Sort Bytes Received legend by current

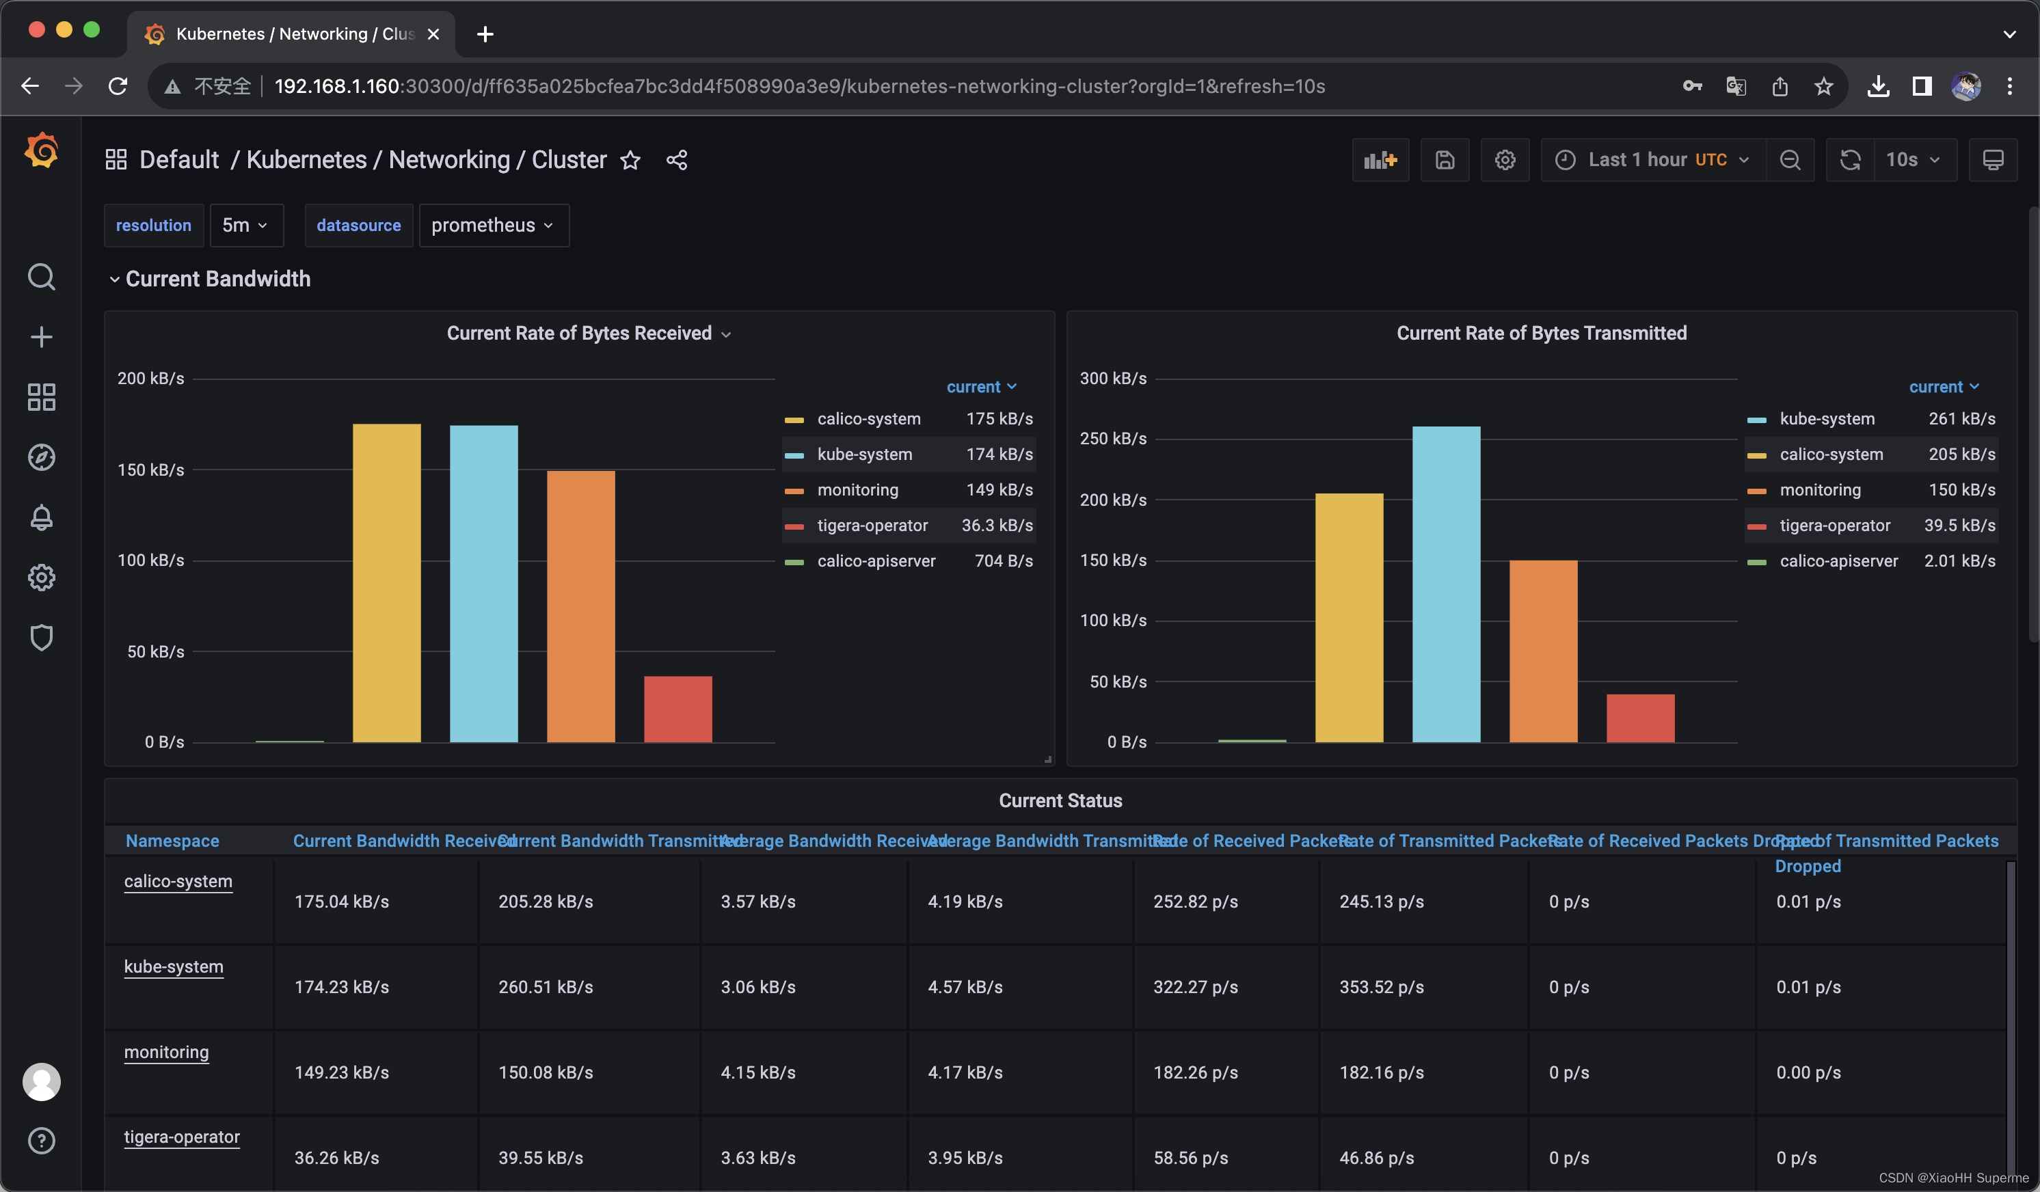pos(982,387)
